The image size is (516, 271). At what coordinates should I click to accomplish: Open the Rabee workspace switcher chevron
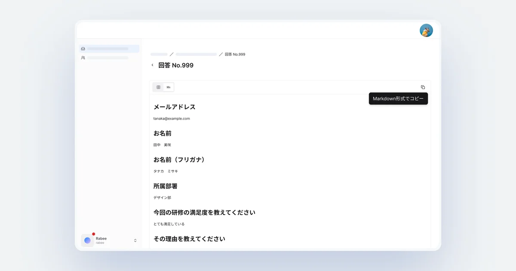click(x=135, y=240)
